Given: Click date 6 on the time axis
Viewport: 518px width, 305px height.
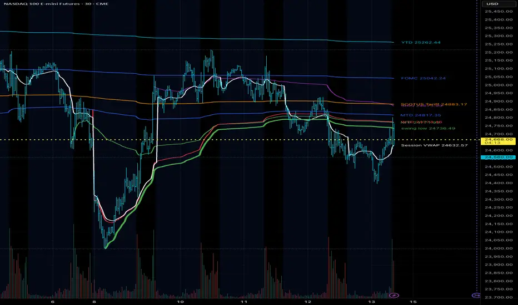Looking at the screenshot, I should pos(53,302).
